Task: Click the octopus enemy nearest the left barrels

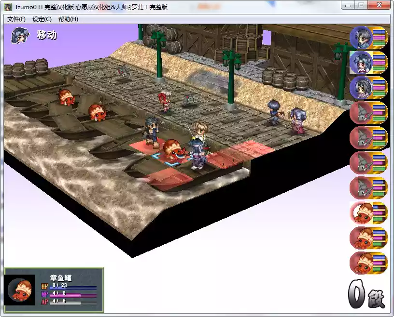Action: point(66,97)
